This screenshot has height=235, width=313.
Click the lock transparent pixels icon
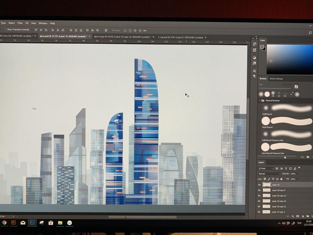point(265,179)
